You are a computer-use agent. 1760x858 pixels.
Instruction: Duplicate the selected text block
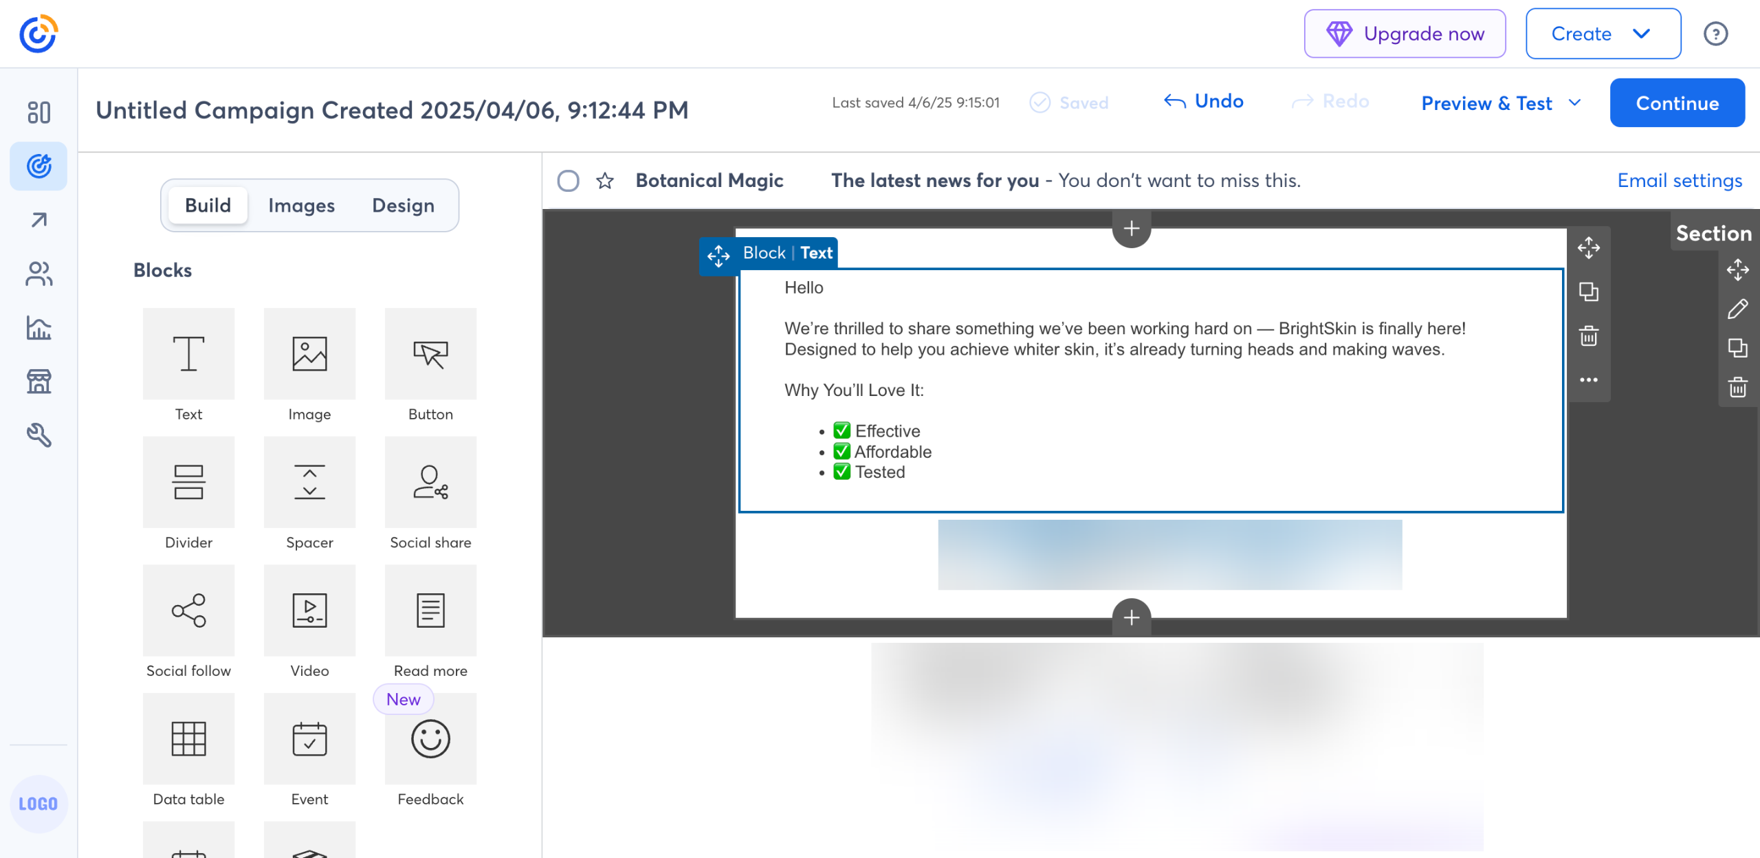(1588, 291)
